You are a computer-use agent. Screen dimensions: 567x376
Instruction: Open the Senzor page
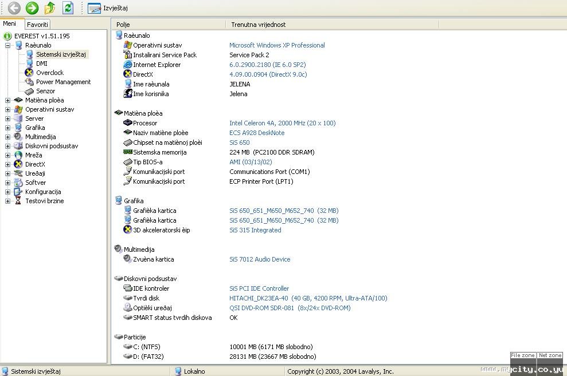click(45, 91)
